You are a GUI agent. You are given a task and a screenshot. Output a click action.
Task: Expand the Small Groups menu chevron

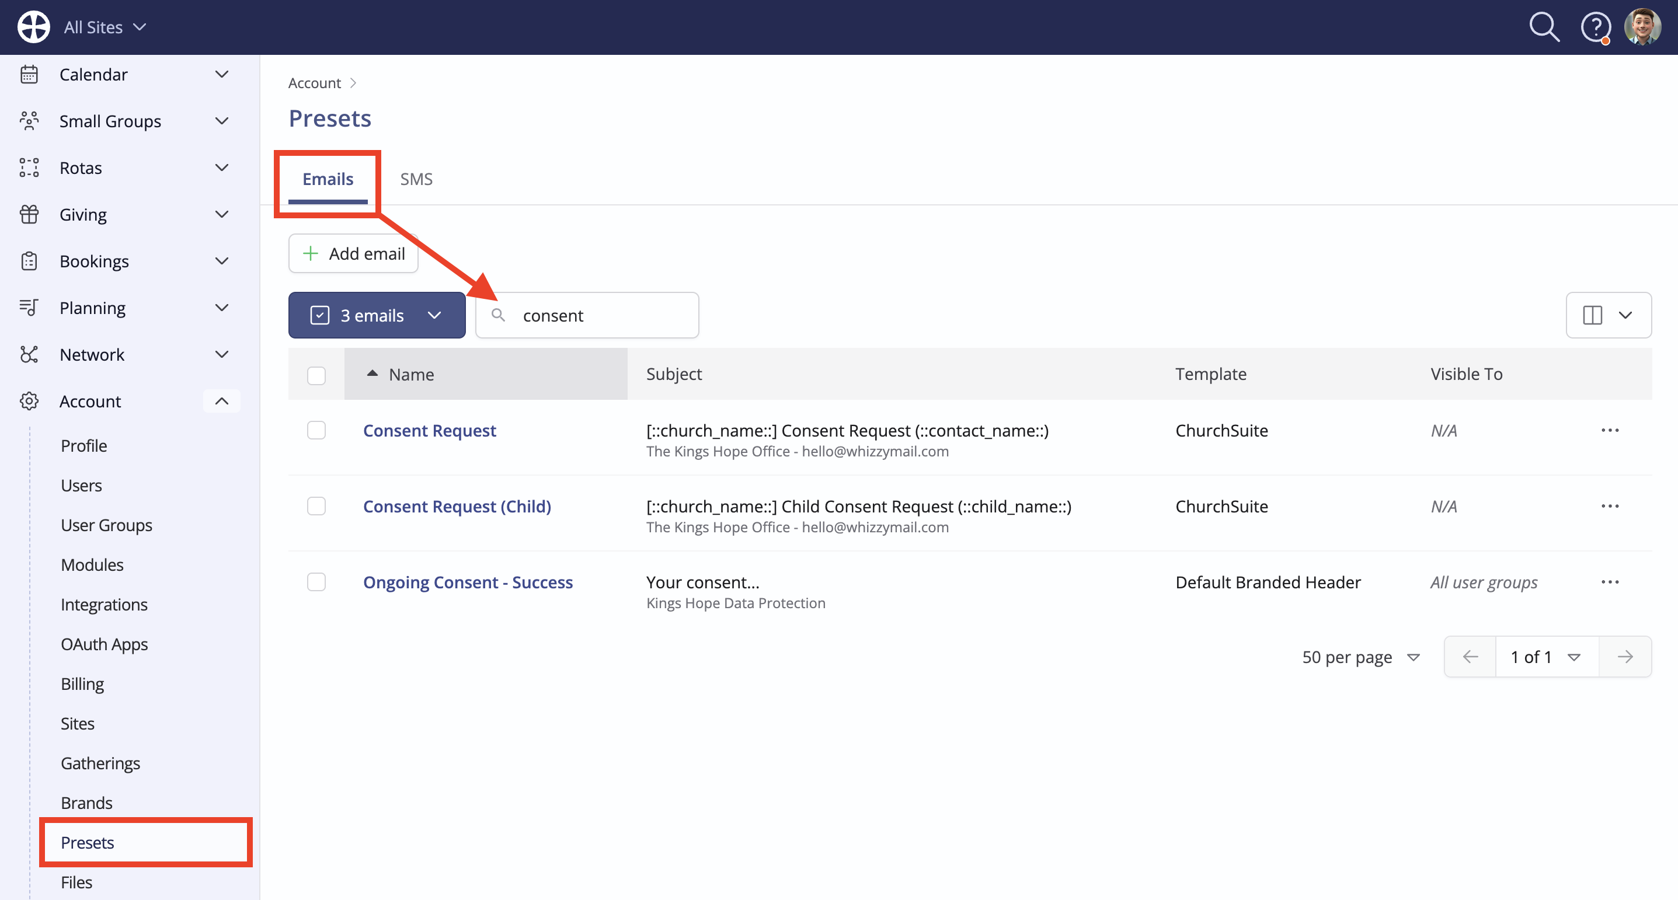[221, 121]
